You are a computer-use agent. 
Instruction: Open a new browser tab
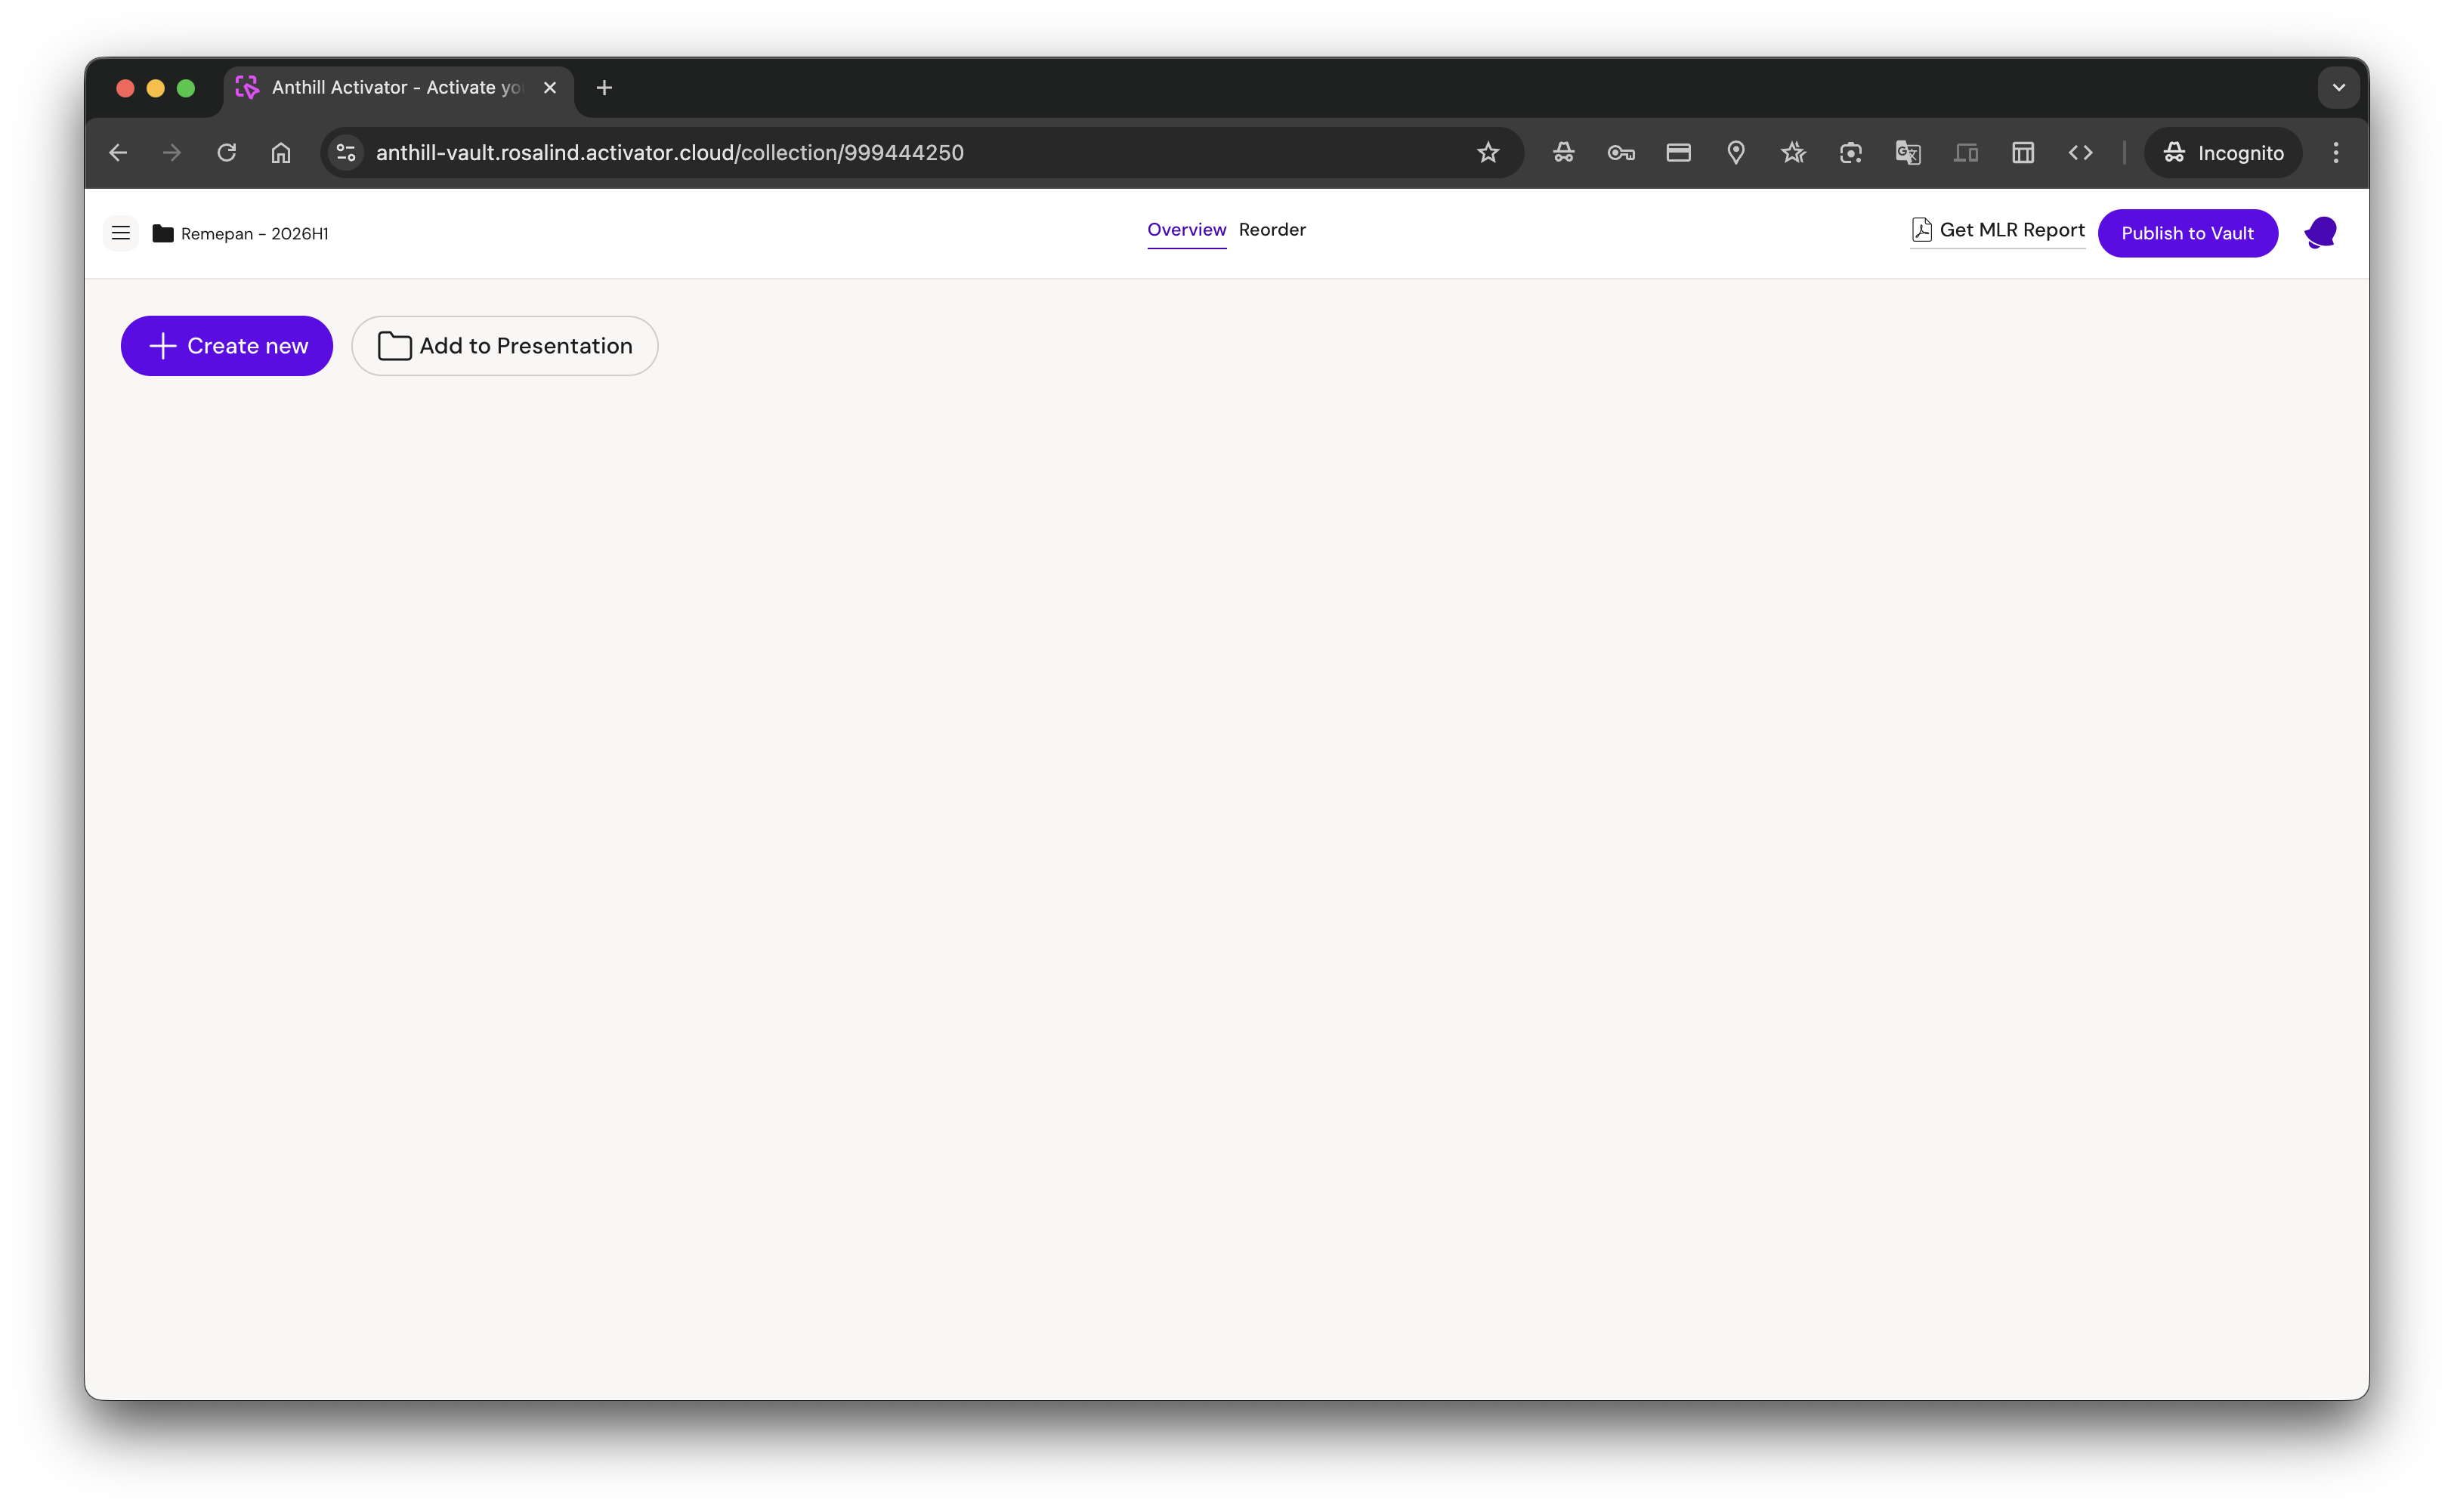pyautogui.click(x=604, y=88)
